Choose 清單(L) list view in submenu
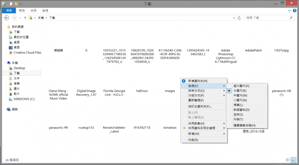This screenshot has width=299, height=165. [247, 105]
